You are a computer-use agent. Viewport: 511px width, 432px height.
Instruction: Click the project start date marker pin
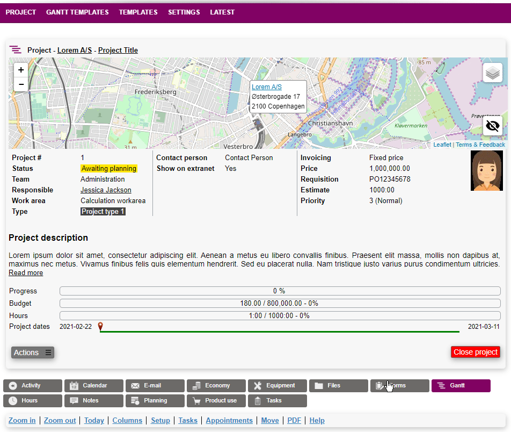pyautogui.click(x=100, y=326)
